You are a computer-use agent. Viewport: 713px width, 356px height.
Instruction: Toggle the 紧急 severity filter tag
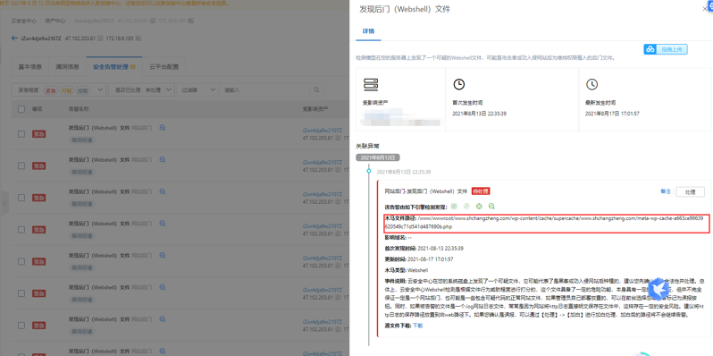(x=50, y=90)
